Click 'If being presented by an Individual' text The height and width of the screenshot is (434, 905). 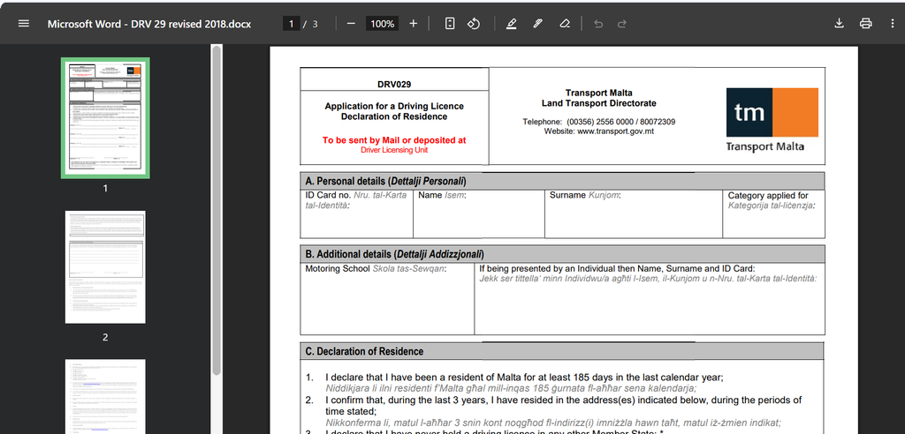(x=617, y=268)
